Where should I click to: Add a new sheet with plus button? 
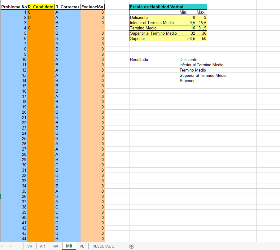pyautogui.click(x=132, y=246)
